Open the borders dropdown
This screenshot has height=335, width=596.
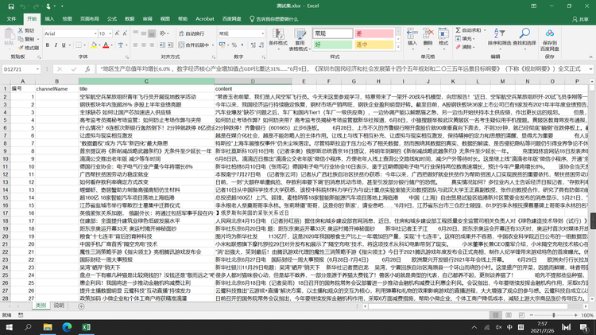coord(83,45)
